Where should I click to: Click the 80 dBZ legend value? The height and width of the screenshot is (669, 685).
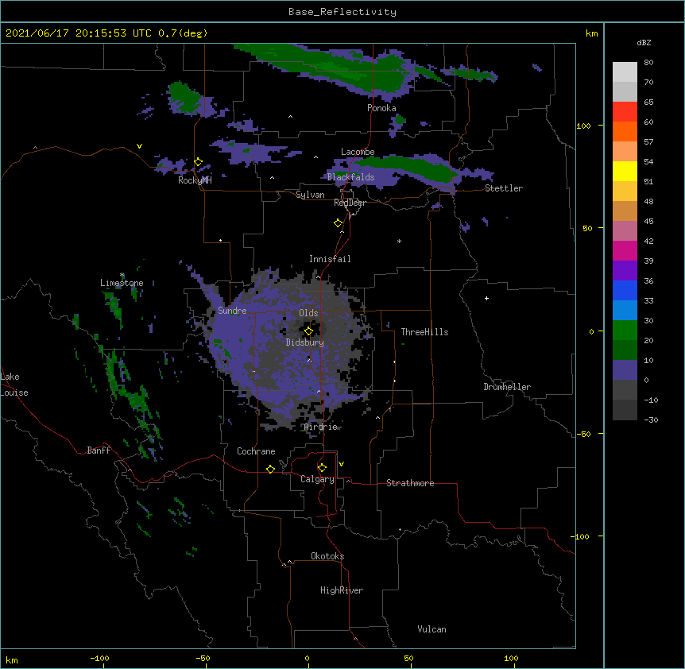[648, 63]
